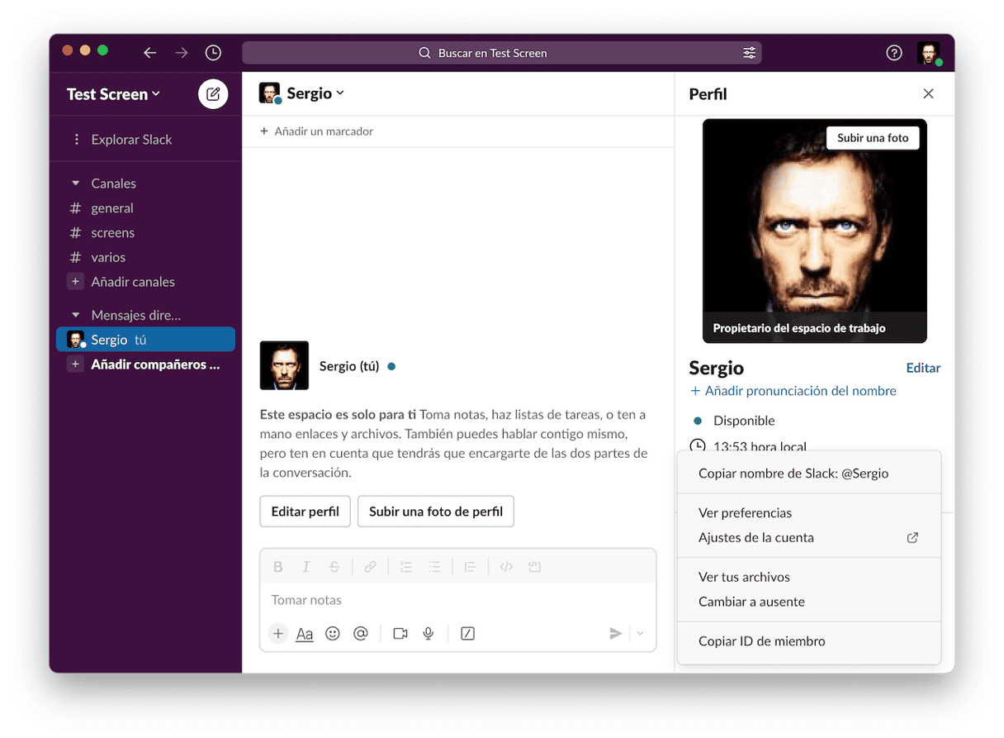Open the send options dropdown arrow

pos(640,634)
